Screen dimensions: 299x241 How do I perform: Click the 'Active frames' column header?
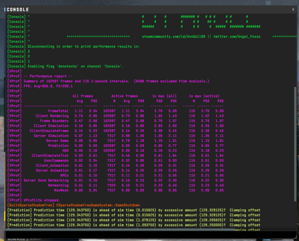[125, 96]
